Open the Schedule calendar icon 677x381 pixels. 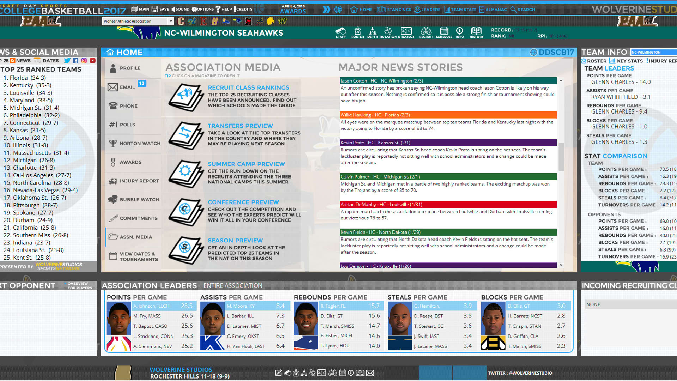pyautogui.click(x=444, y=32)
